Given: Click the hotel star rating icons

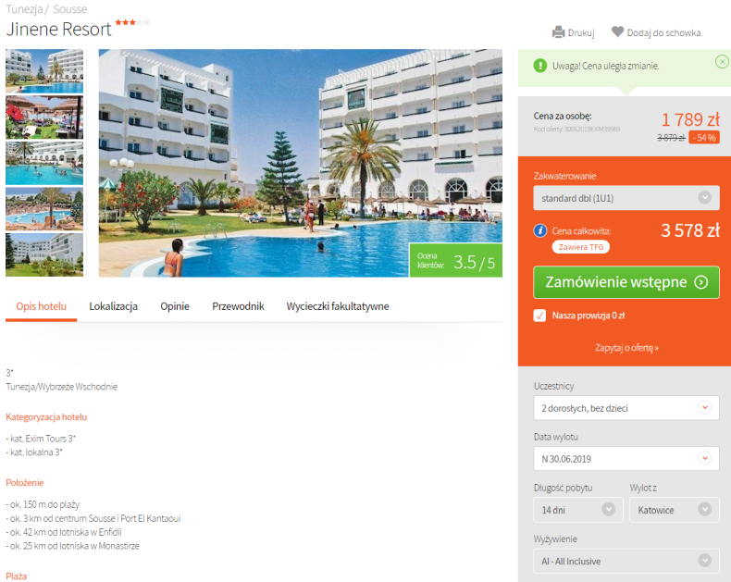Looking at the screenshot, I should coord(132,22).
